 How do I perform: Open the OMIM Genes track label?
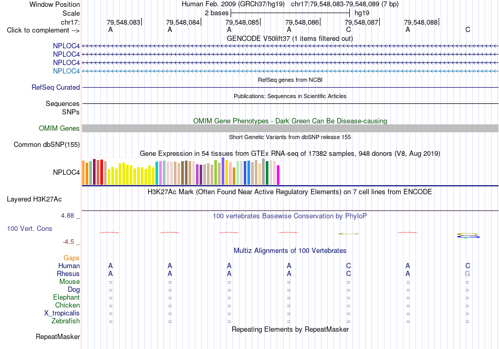pos(59,128)
